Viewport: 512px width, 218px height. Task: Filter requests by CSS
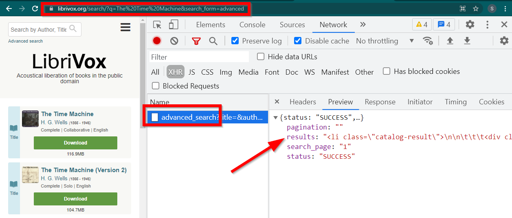(207, 72)
